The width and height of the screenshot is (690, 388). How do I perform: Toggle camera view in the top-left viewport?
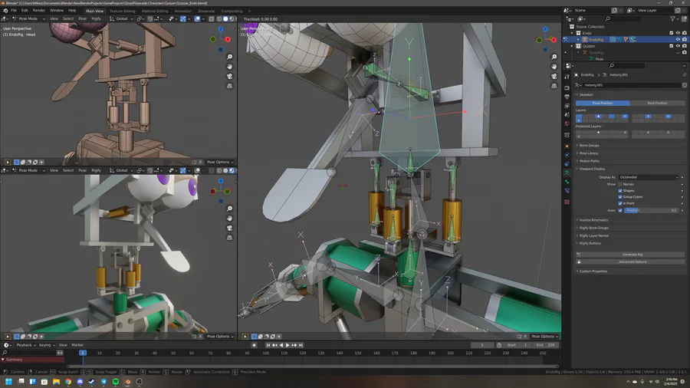(x=230, y=76)
